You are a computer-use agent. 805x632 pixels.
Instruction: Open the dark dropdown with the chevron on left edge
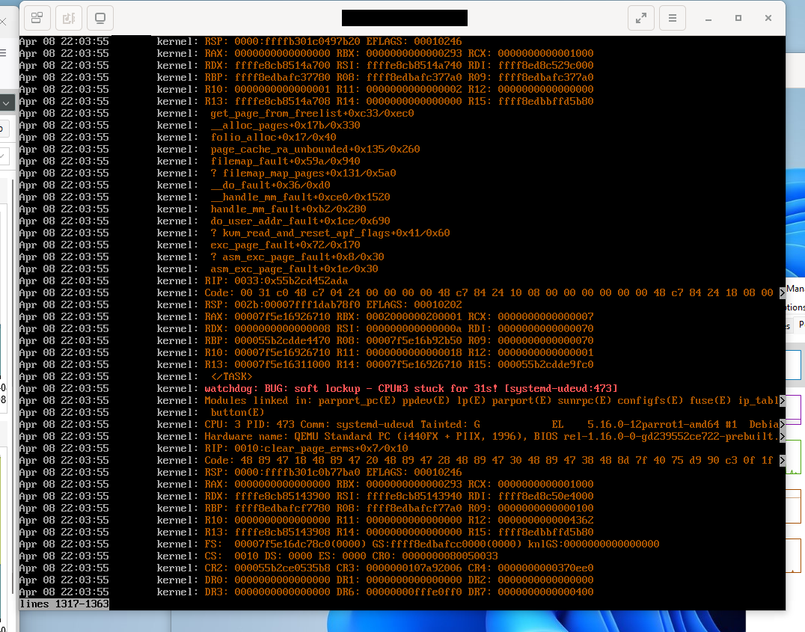[7, 103]
